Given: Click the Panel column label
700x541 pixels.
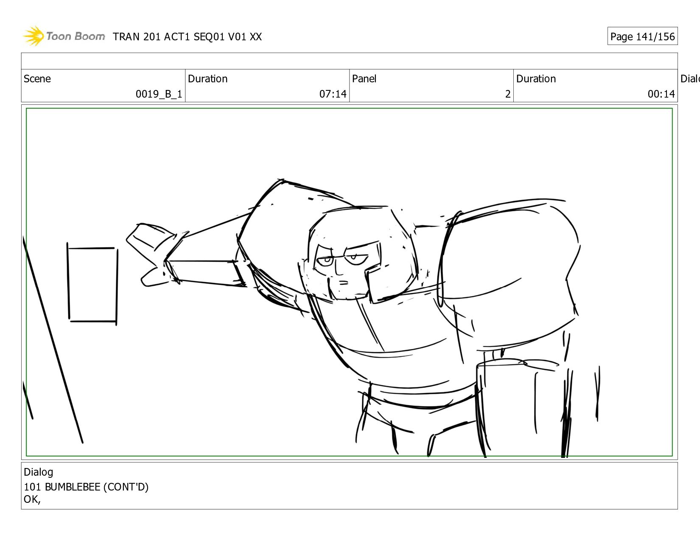Looking at the screenshot, I should click(364, 79).
